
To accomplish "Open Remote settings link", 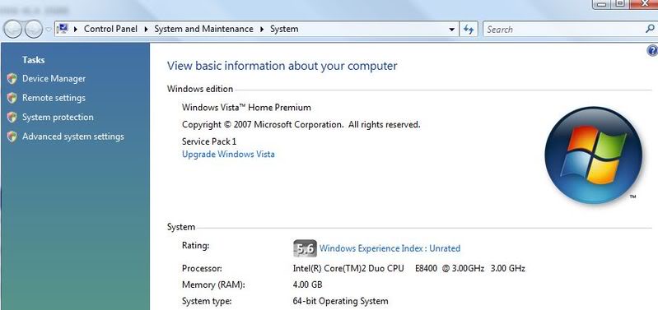I will pos(54,98).
